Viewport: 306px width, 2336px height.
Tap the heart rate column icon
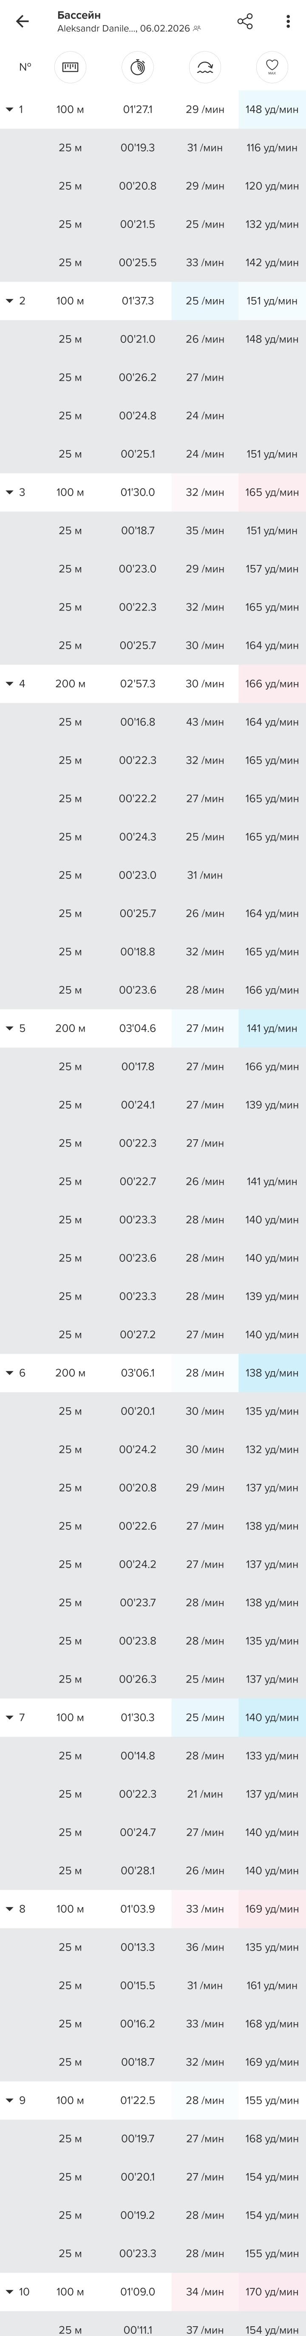[x=272, y=66]
